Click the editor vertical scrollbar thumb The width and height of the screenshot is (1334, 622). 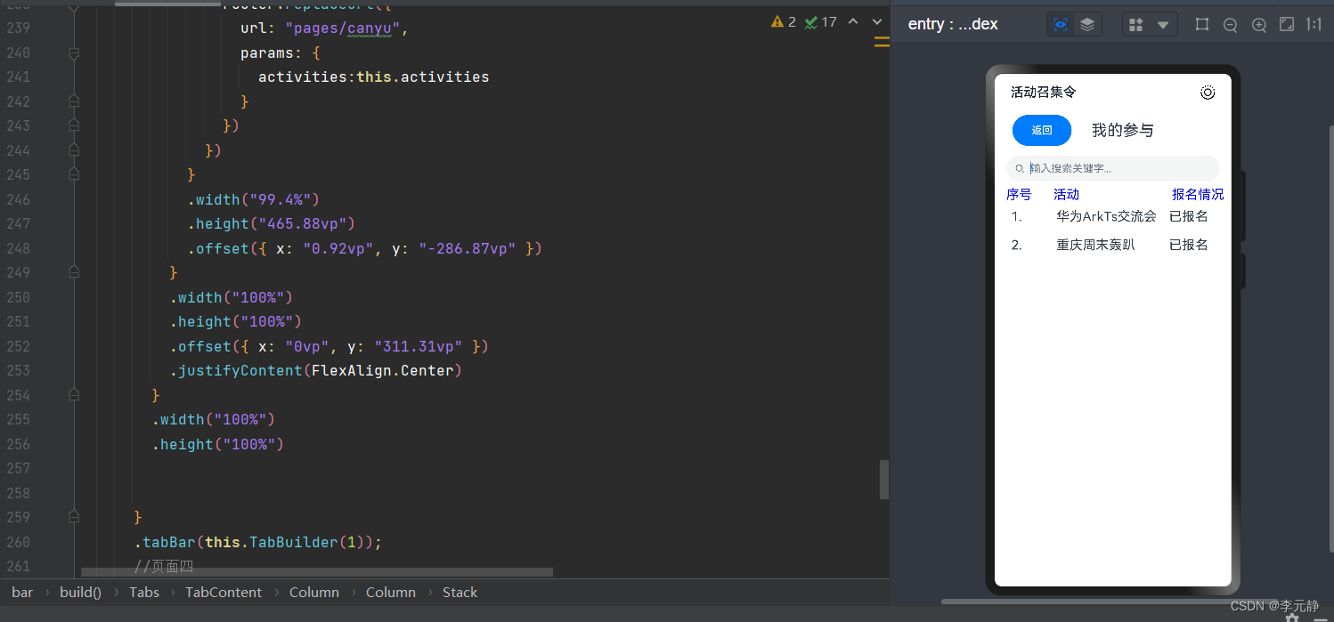pyautogui.click(x=884, y=480)
